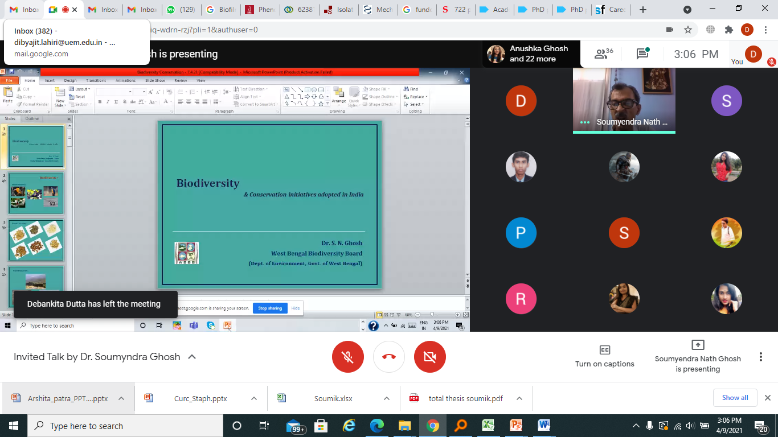Switch to the Biofilm Google search tab

[219, 10]
